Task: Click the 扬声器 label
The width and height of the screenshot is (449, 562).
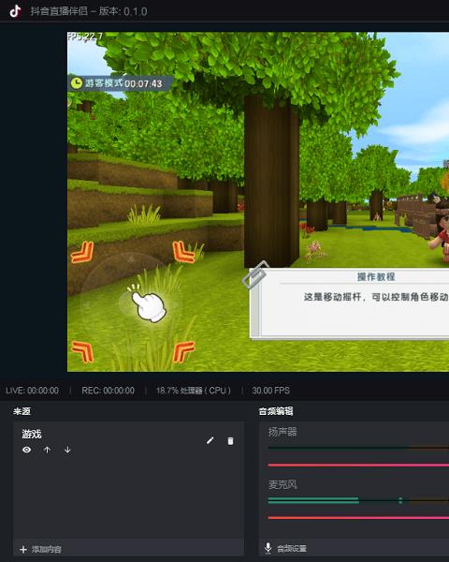Action: coord(282,432)
